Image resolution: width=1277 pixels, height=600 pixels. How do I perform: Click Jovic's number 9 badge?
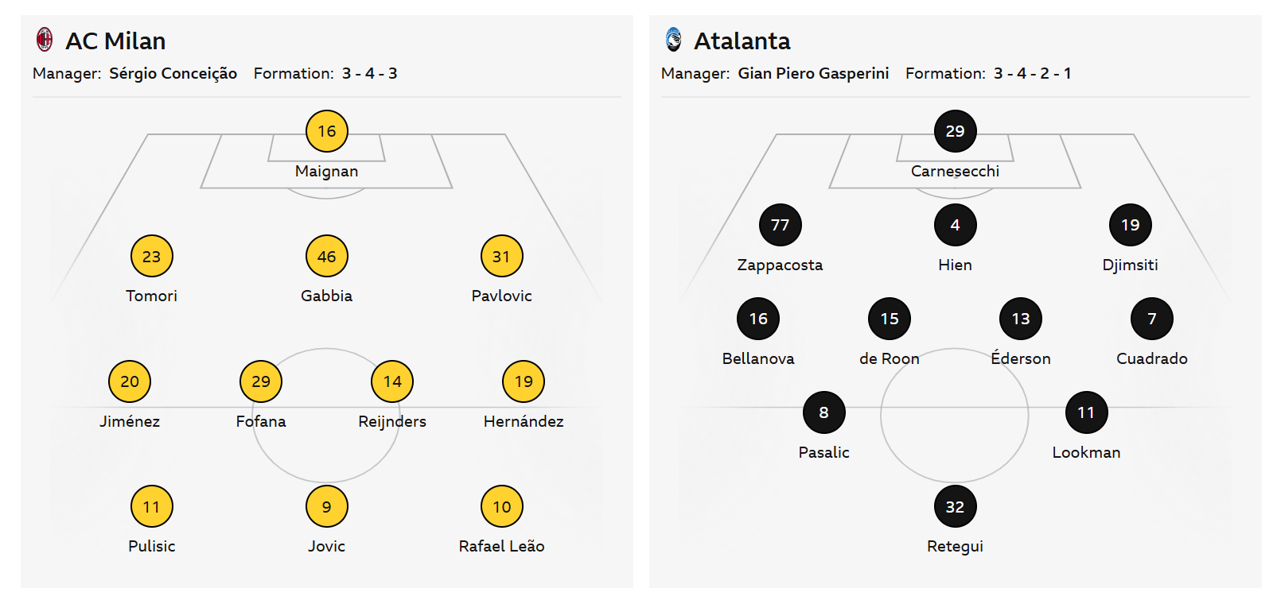coord(326,506)
